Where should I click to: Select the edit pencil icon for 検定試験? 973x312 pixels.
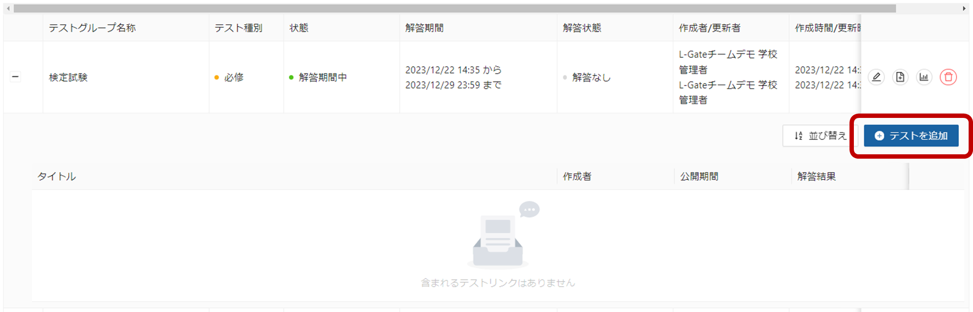coord(876,77)
